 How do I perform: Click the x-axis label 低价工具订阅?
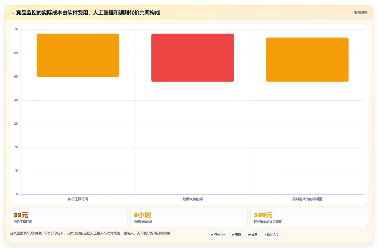78,199
